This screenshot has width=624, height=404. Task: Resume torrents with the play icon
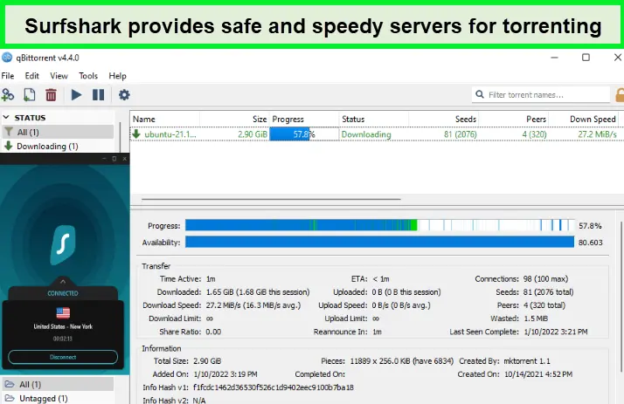(x=76, y=95)
